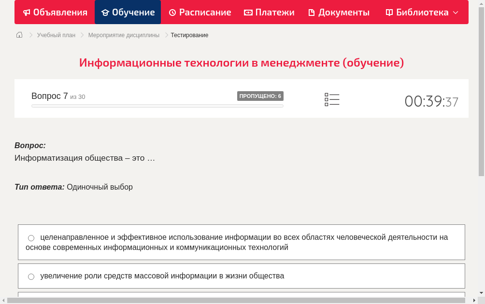Open the question list navigation icon

point(332,99)
